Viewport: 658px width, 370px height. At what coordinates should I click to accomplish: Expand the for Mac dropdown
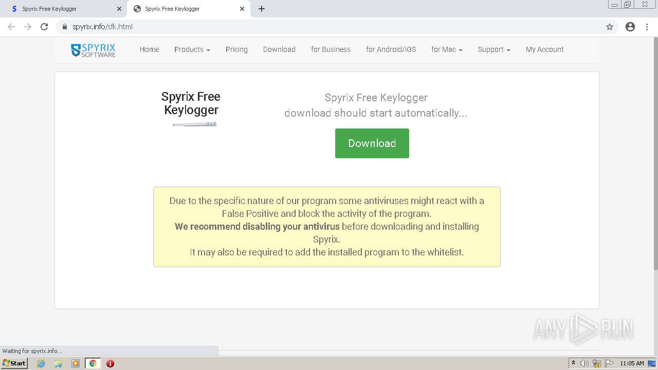[x=447, y=49]
